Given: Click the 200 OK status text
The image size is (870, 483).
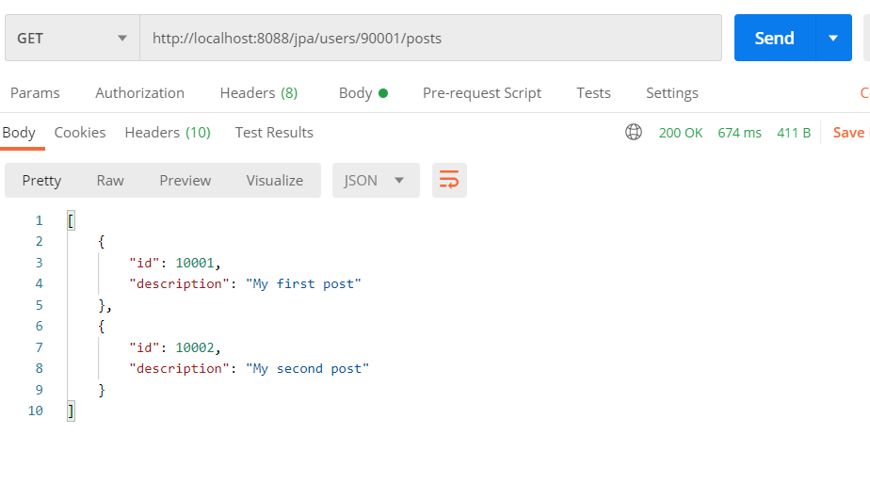Looking at the screenshot, I should (x=681, y=133).
